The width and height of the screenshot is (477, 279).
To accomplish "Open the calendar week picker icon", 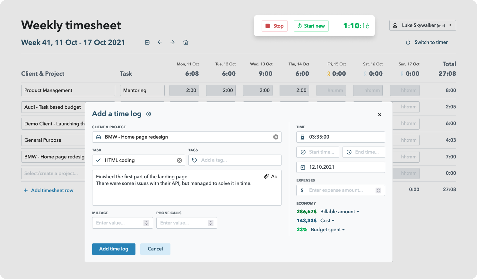I will click(147, 42).
